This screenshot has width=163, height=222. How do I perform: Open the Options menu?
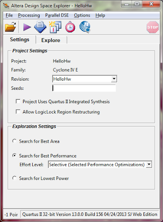click(82, 15)
